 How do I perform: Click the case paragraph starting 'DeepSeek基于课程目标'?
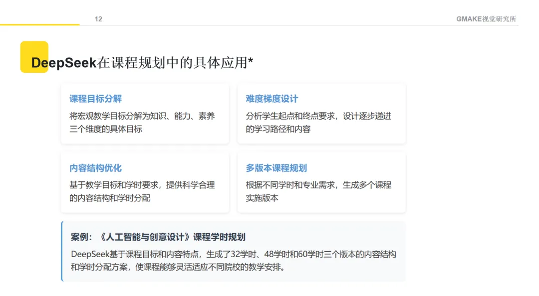pyautogui.click(x=234, y=261)
